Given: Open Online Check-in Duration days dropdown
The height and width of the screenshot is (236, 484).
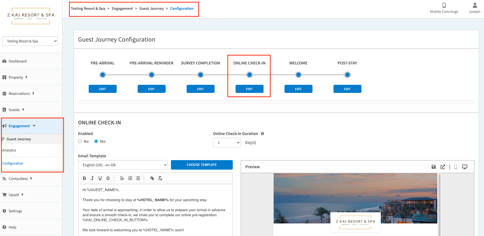Looking at the screenshot, I should (x=227, y=143).
